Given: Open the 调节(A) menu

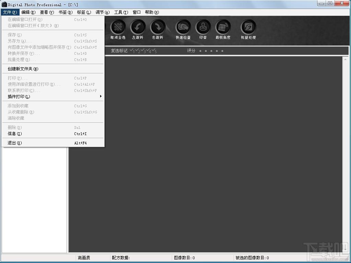Looking at the screenshot, I should [103, 12].
